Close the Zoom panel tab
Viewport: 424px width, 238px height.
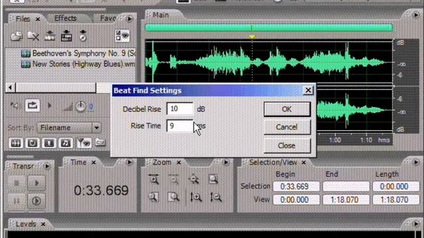pos(179,163)
